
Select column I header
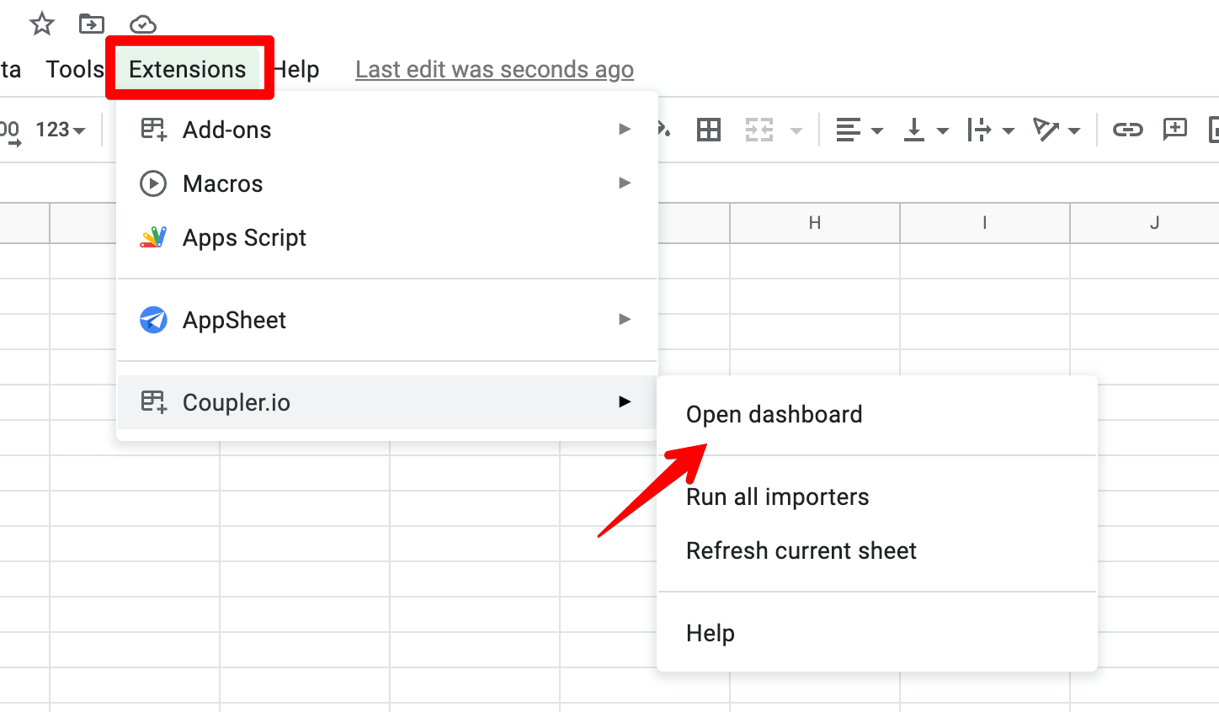click(x=985, y=223)
